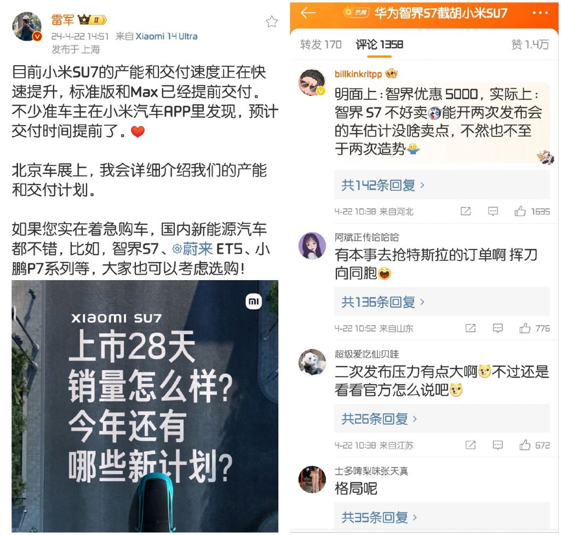
Task: Open Xiaomi 14 Ultra source link
Action: click(x=167, y=36)
